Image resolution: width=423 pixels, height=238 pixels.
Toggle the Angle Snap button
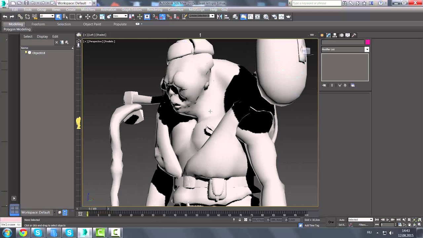[162, 17]
